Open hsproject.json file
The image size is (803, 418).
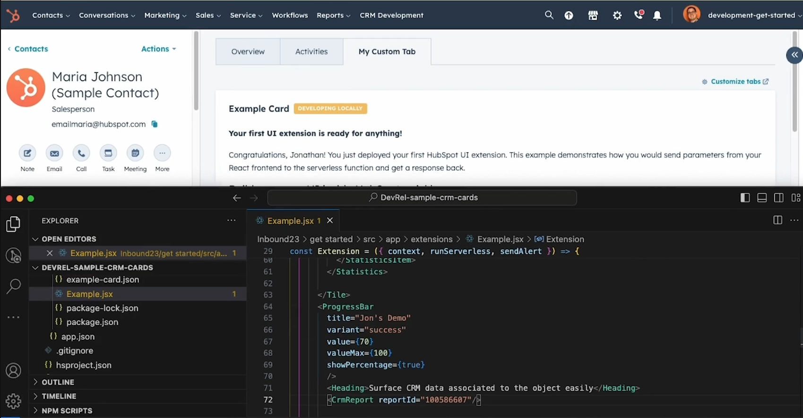[78, 365]
